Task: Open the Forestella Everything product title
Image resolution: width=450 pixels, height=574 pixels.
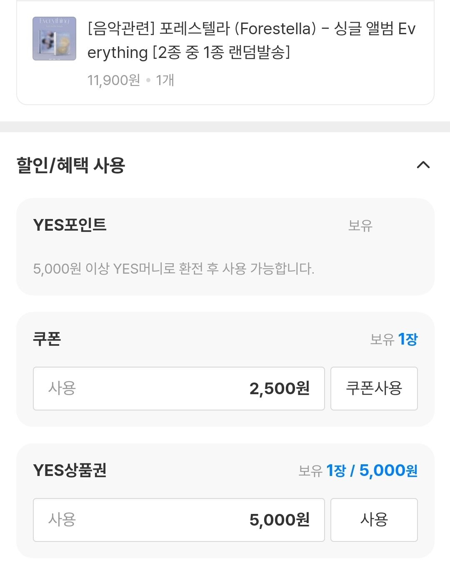Action: coord(251,40)
